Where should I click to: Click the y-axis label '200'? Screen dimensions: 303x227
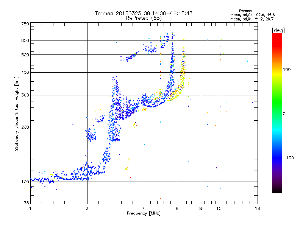[25, 127]
